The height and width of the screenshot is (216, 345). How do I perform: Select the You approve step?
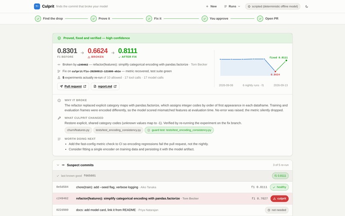(x=215, y=18)
